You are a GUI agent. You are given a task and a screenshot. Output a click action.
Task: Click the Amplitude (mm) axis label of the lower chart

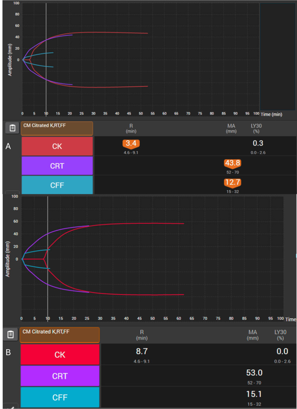[7, 259]
